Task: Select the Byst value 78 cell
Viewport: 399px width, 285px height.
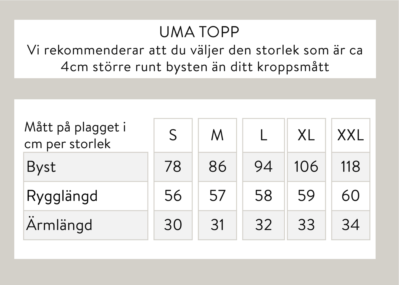Action: pyautogui.click(x=173, y=167)
